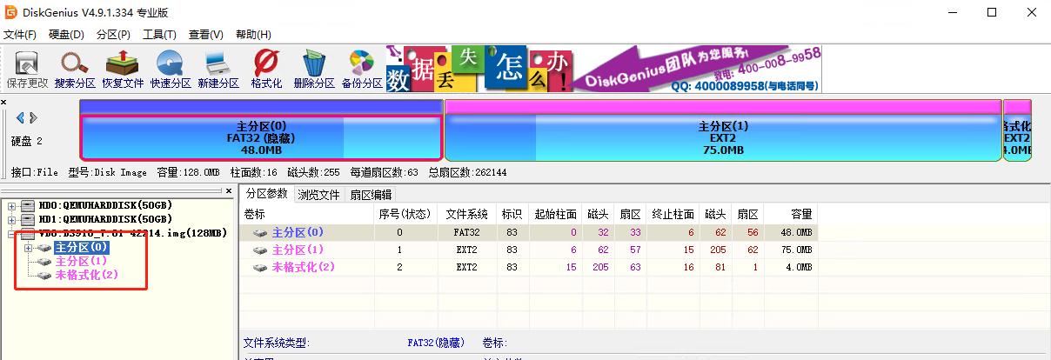Viewport: 1051px width, 360px height.
Task: Click the Format (格式化) toolbar icon
Action: pyautogui.click(x=266, y=70)
